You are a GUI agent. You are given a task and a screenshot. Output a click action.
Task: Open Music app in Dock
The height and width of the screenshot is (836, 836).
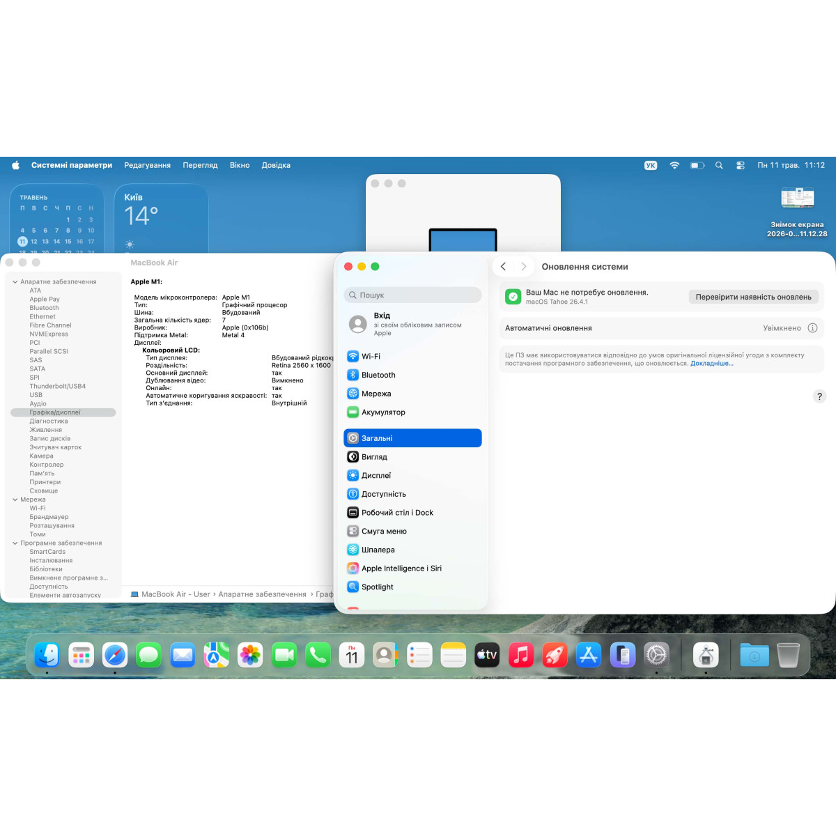coord(521,655)
